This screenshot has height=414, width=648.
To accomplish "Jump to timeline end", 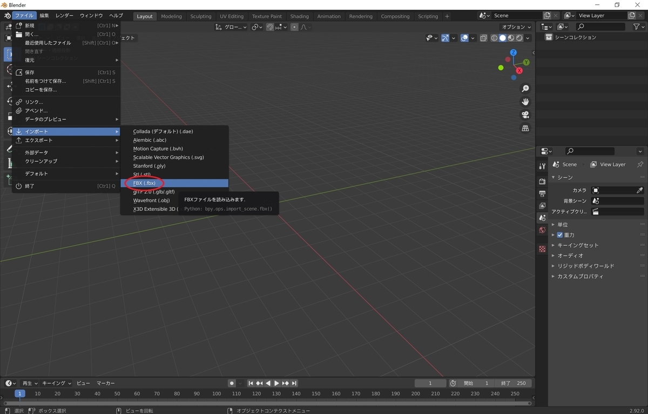I will coord(294,383).
